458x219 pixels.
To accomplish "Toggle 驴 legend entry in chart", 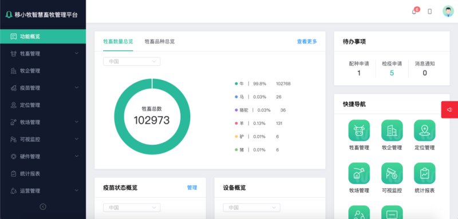I will pyautogui.click(x=256, y=137).
